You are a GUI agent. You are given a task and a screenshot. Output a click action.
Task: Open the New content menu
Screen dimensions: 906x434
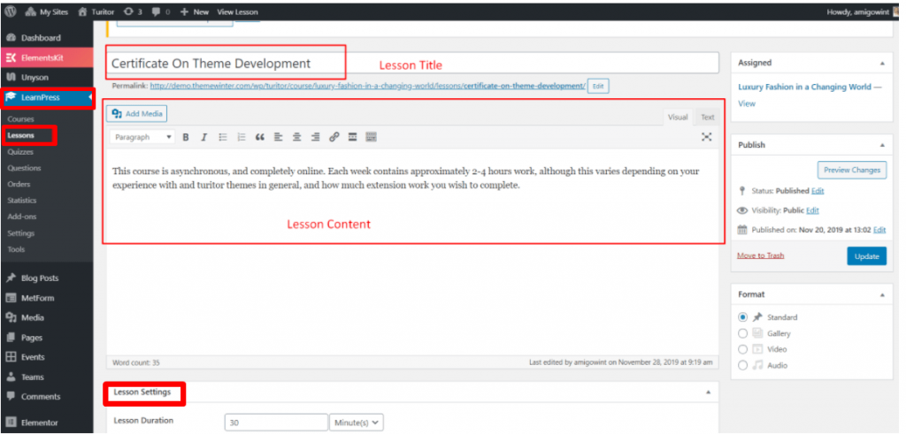click(x=194, y=11)
